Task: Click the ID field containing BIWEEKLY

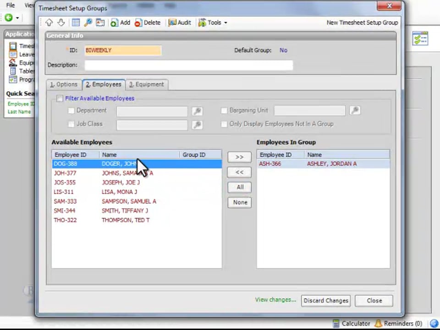Action: click(123, 50)
